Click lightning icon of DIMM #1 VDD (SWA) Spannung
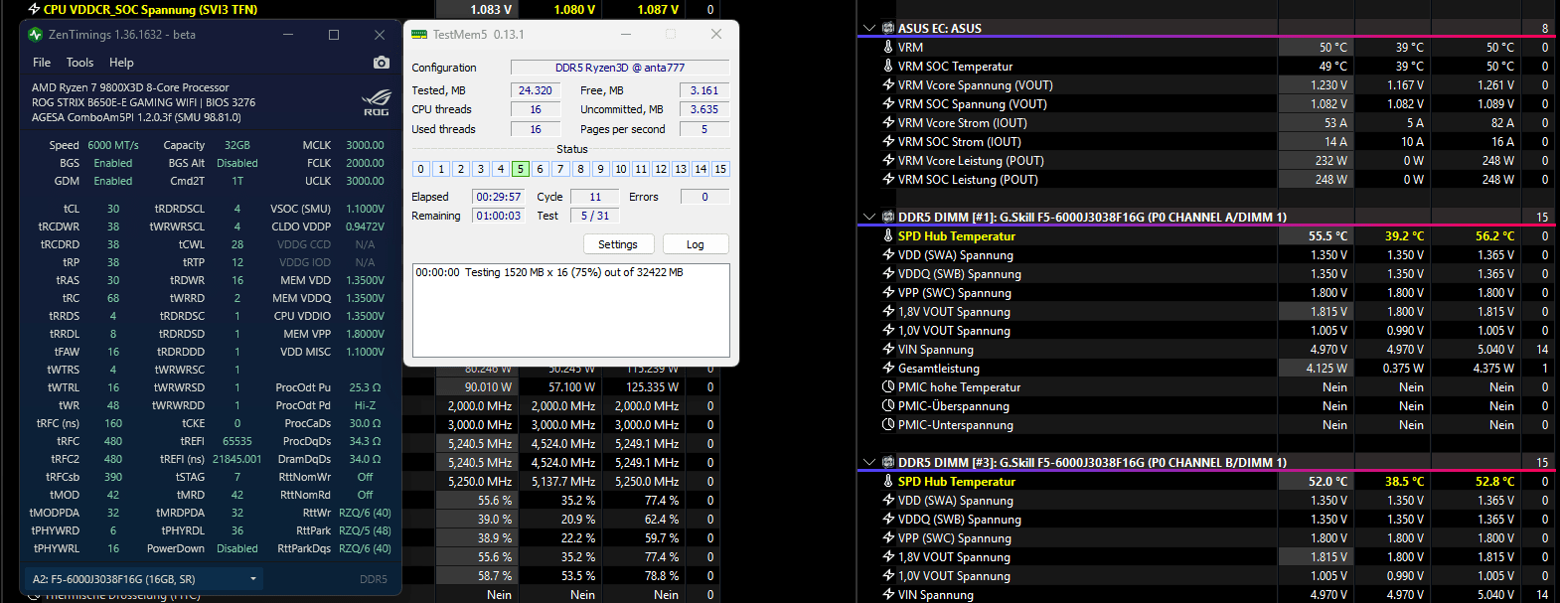The height and width of the screenshot is (603, 1560). [x=888, y=254]
